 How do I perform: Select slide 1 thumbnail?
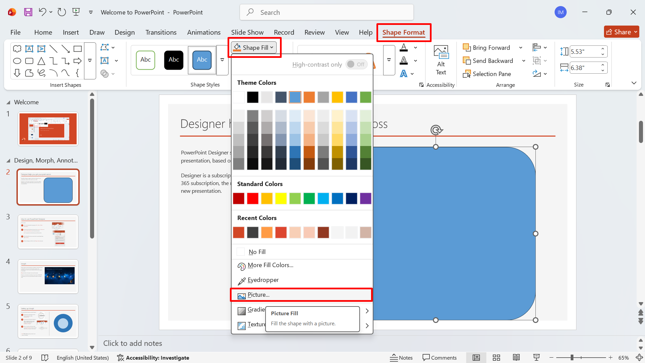[x=48, y=129]
